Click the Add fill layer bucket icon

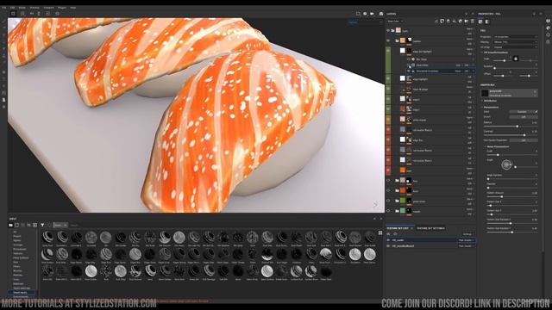click(455, 22)
